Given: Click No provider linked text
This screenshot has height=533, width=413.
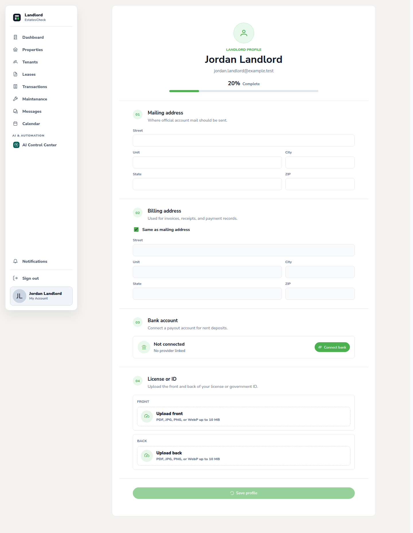Looking at the screenshot, I should [x=170, y=351].
